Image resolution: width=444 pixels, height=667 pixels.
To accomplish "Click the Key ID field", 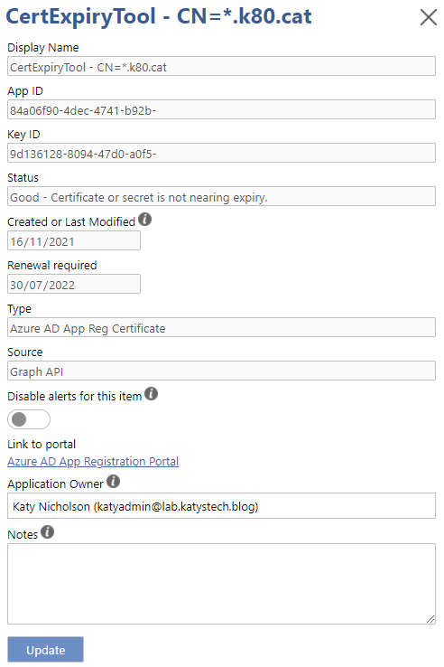I will (x=221, y=153).
